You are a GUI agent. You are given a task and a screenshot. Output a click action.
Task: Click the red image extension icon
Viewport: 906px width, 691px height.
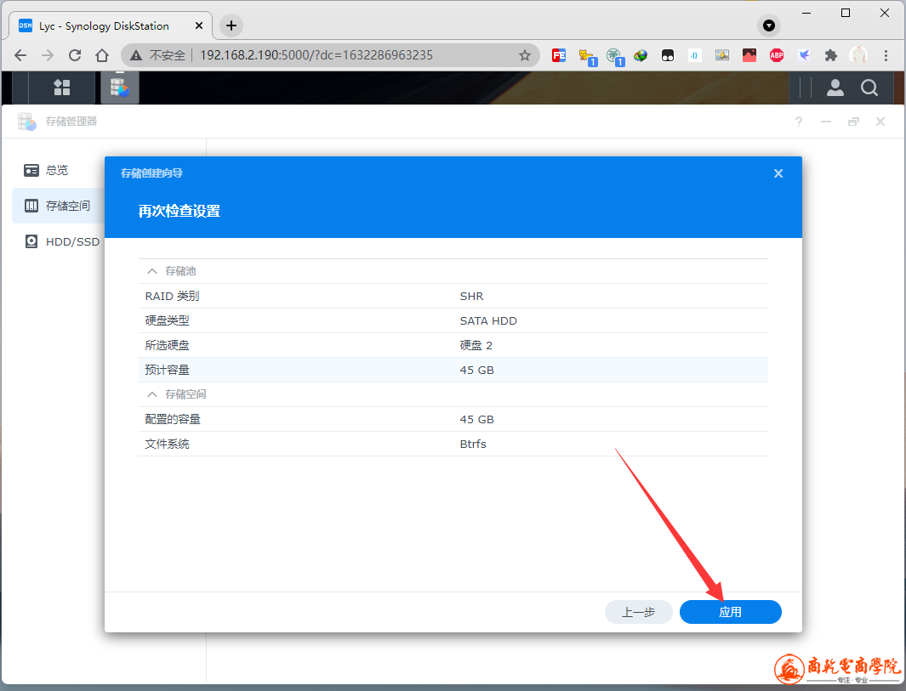click(x=749, y=55)
